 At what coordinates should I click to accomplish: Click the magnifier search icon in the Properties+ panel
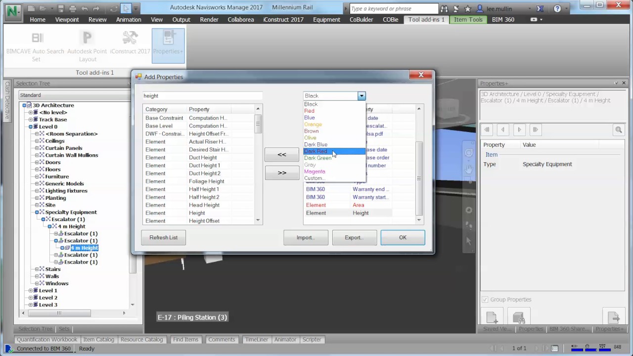(618, 130)
